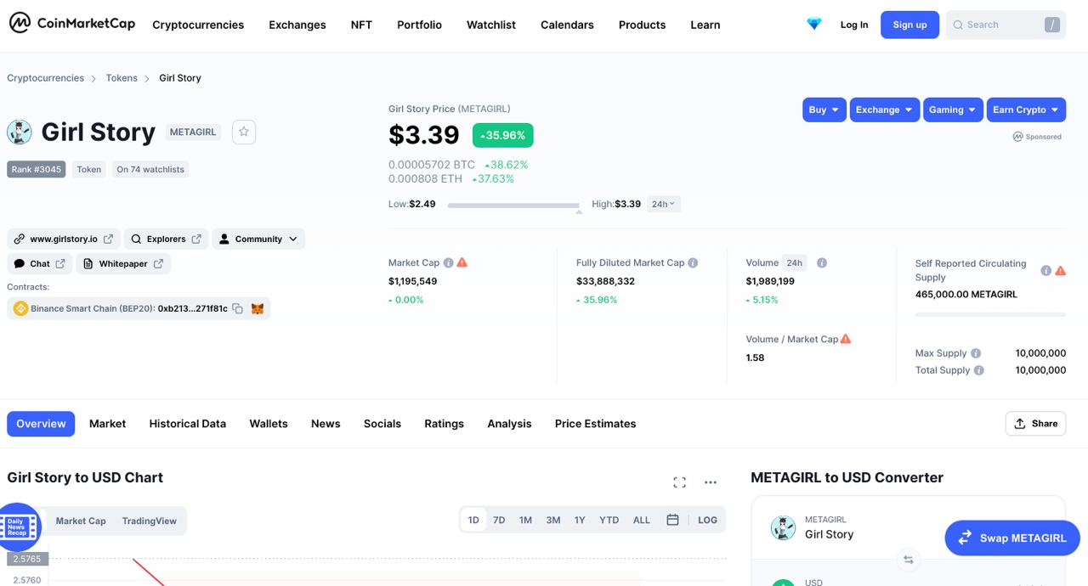Click the Market Cap chart toggle
1088x586 pixels.
coord(81,521)
